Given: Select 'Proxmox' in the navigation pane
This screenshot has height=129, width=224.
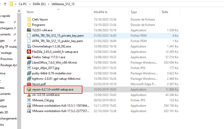Looking at the screenshot, I should (x=7, y=59).
